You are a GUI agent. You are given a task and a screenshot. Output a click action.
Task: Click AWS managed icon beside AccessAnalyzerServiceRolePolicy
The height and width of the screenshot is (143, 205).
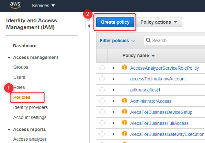tap(125, 67)
